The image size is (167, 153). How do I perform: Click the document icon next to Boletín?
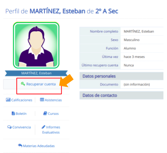point(13,114)
